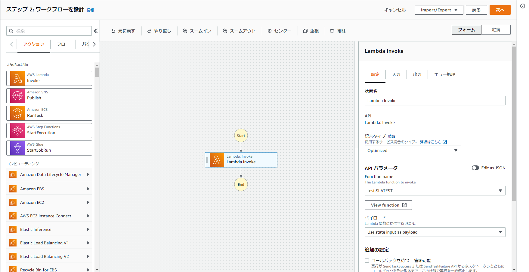
Task: Enable the Edit as JSON toggle
Action: (475, 168)
